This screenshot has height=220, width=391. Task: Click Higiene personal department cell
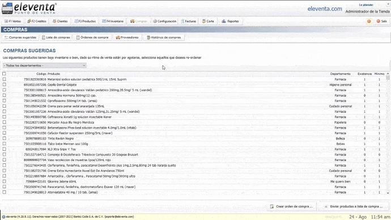pyautogui.click(x=341, y=84)
